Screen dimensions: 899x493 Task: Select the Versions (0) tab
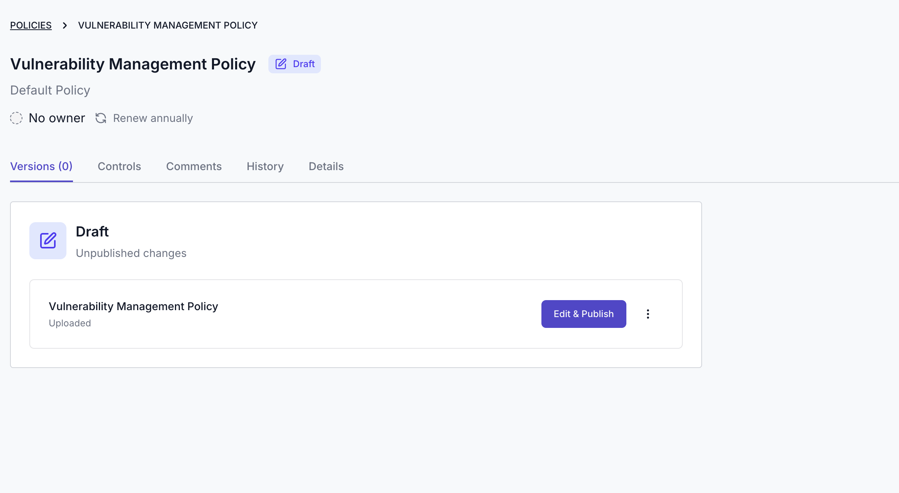click(41, 167)
